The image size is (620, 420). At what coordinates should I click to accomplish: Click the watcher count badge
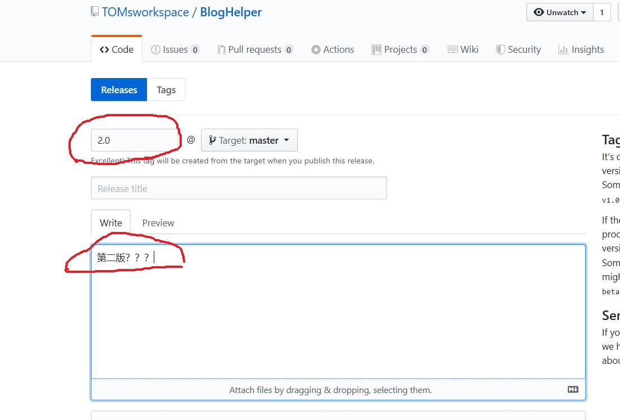coord(603,12)
